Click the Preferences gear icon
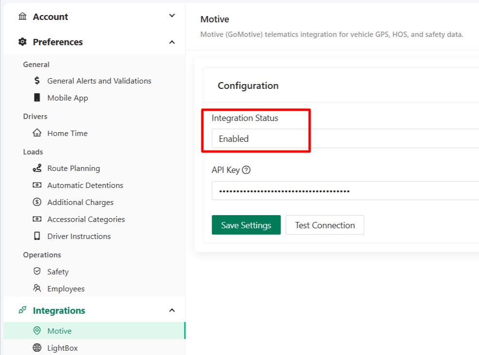The height and width of the screenshot is (355, 479). click(x=23, y=42)
